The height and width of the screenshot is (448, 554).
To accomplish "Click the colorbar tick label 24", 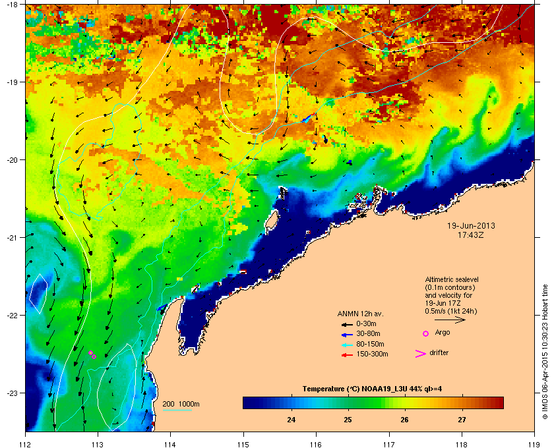I will coord(291,420).
